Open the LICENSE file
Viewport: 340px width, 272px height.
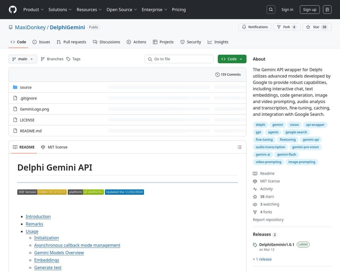click(x=27, y=120)
